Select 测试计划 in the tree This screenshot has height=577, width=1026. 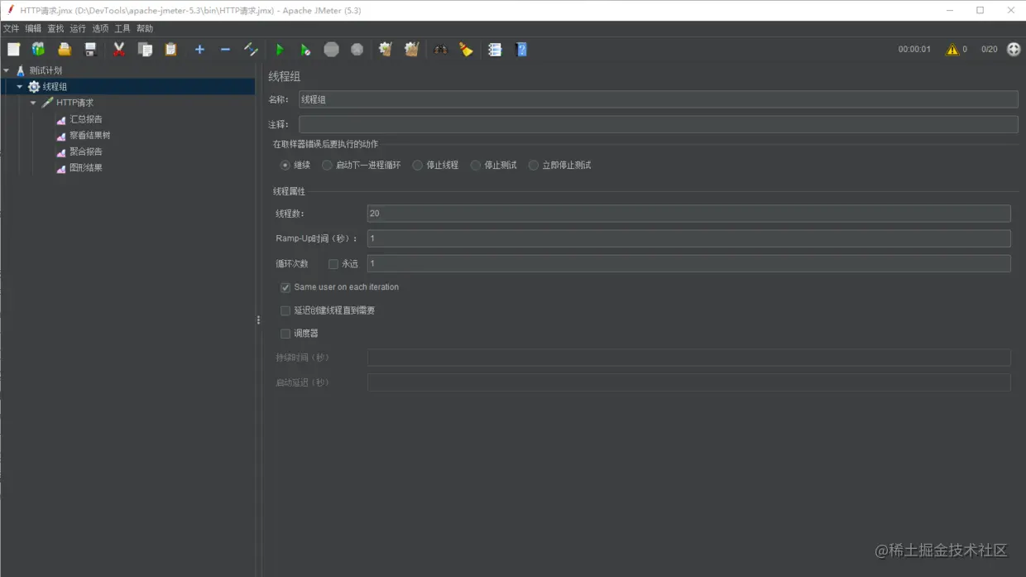[46, 70]
